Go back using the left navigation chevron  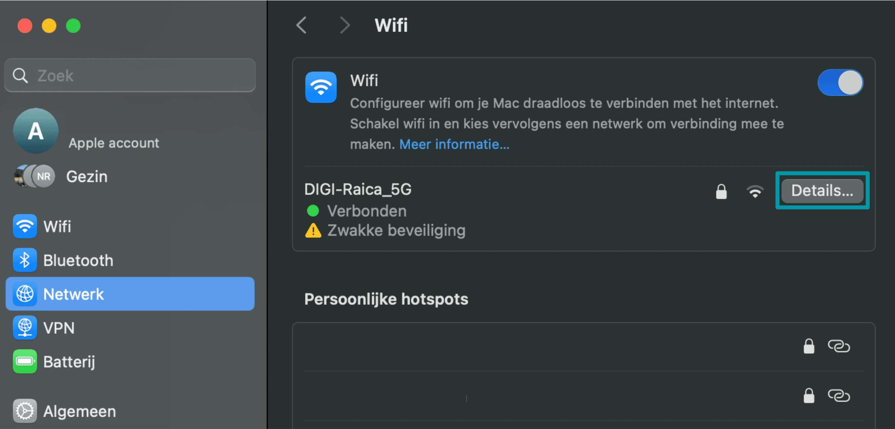[x=302, y=25]
